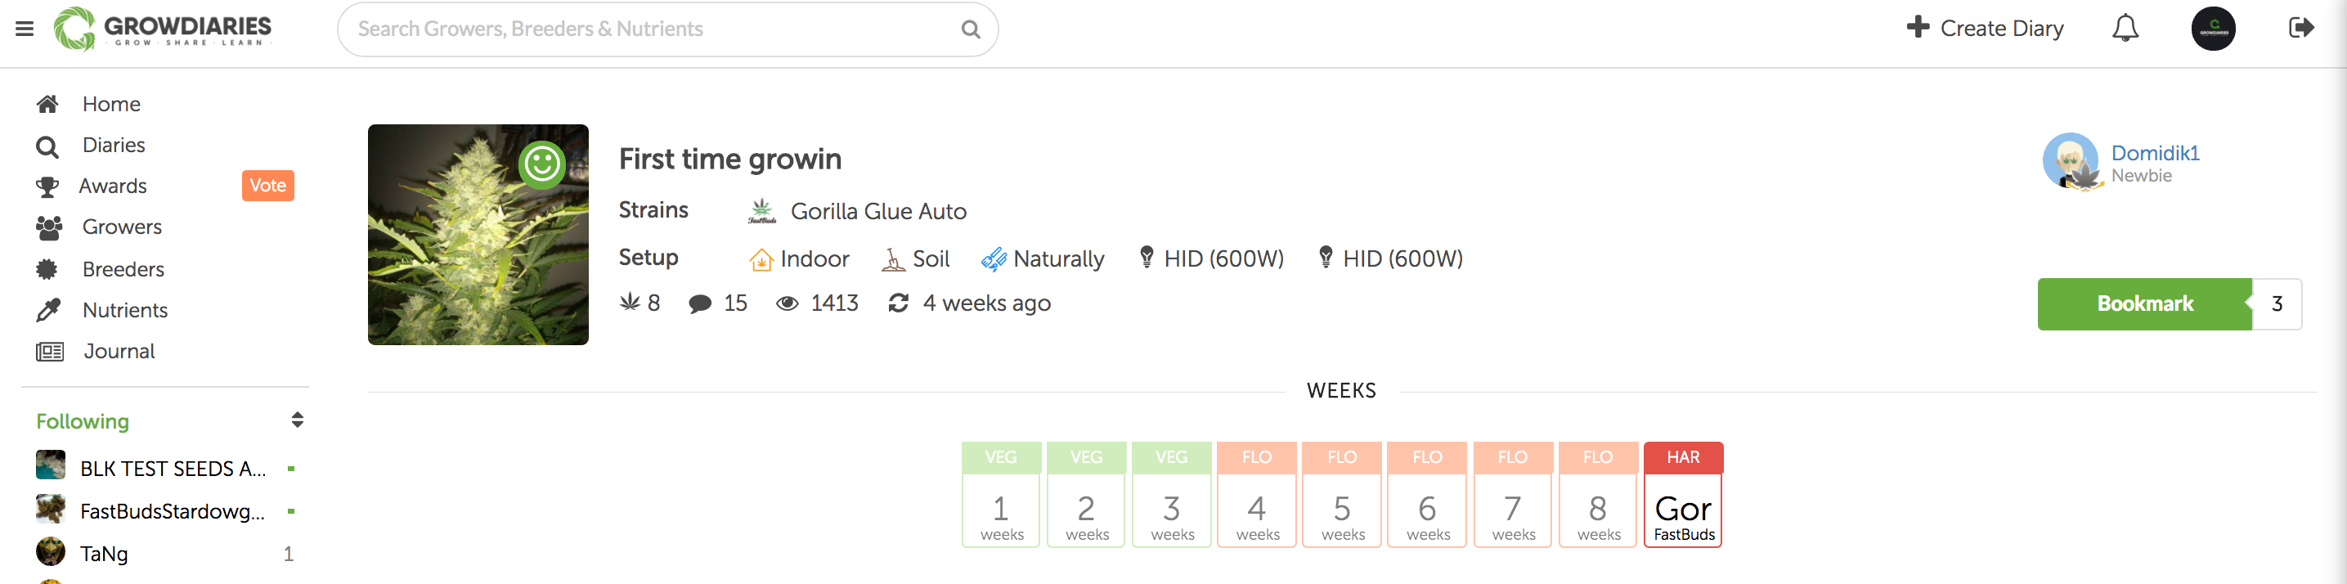
Task: Click into the search input field
Action: coord(652,30)
